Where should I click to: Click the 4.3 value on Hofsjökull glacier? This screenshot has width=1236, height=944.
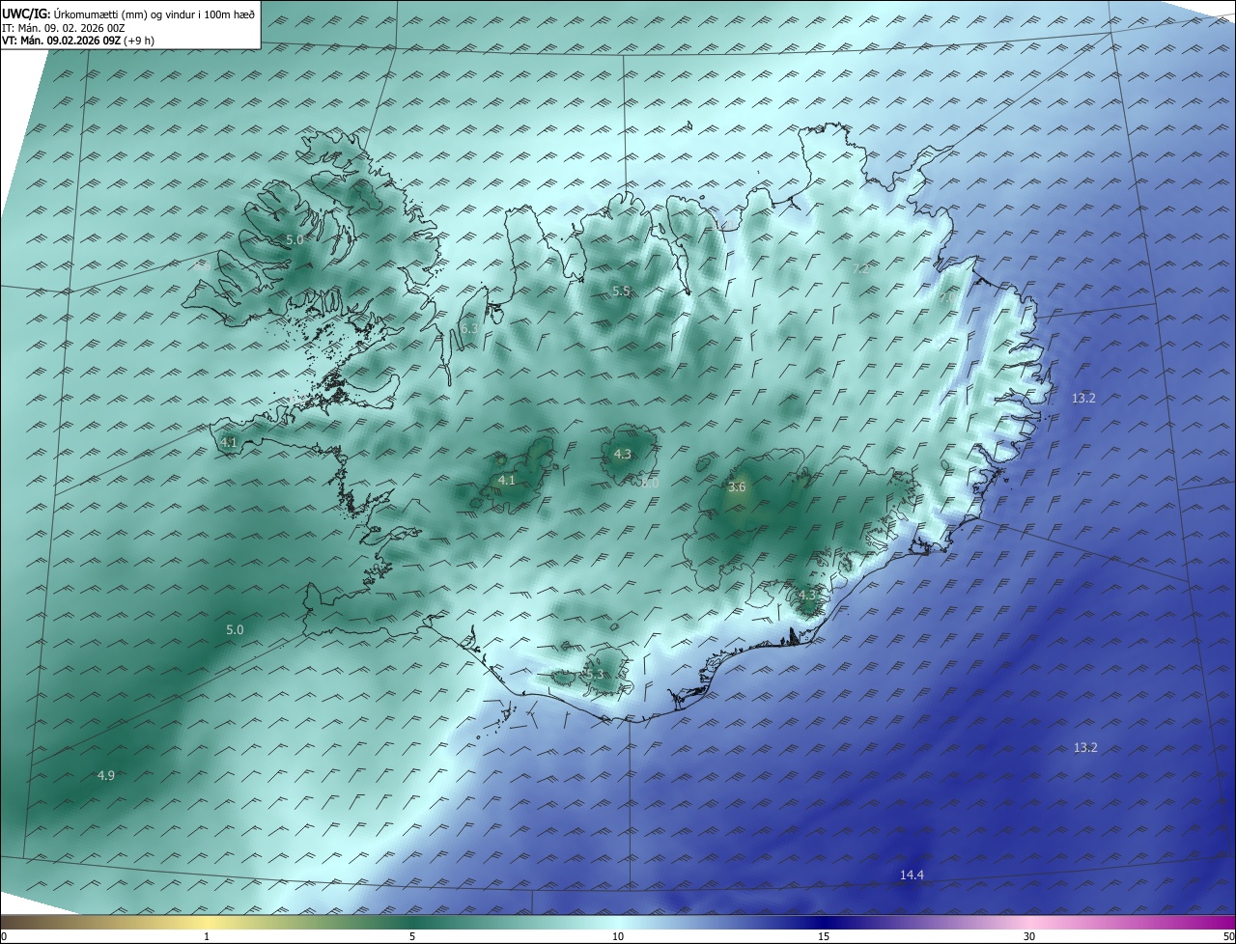623,455
